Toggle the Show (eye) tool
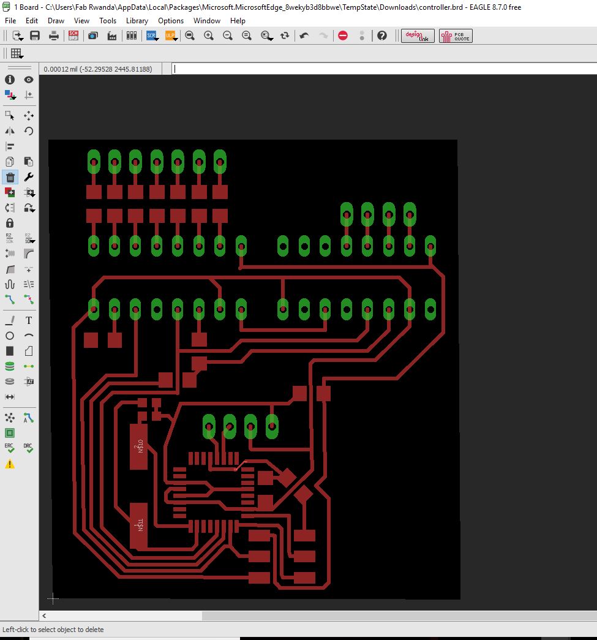 coord(29,80)
